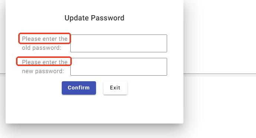Focus the old password input field
Viewport: 256px width, 138px height.
tap(119, 43)
